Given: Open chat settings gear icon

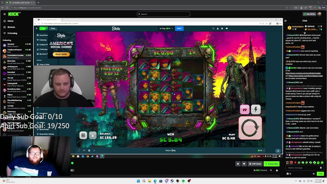Looking at the screenshot, I should point(314,174).
